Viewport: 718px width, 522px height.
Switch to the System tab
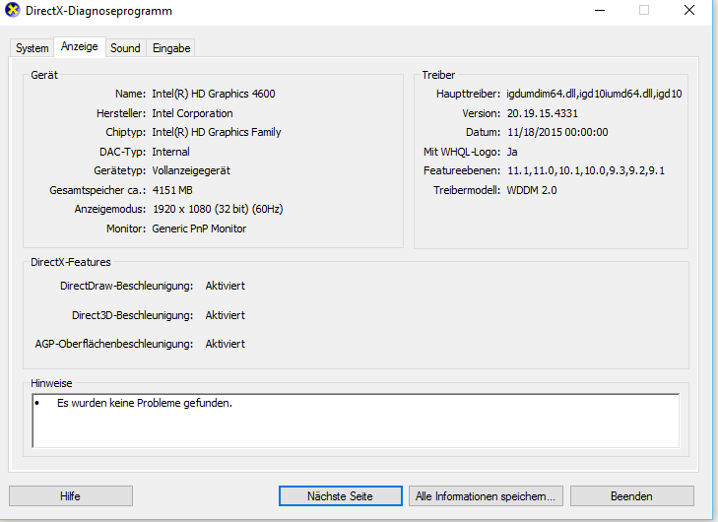(x=33, y=48)
